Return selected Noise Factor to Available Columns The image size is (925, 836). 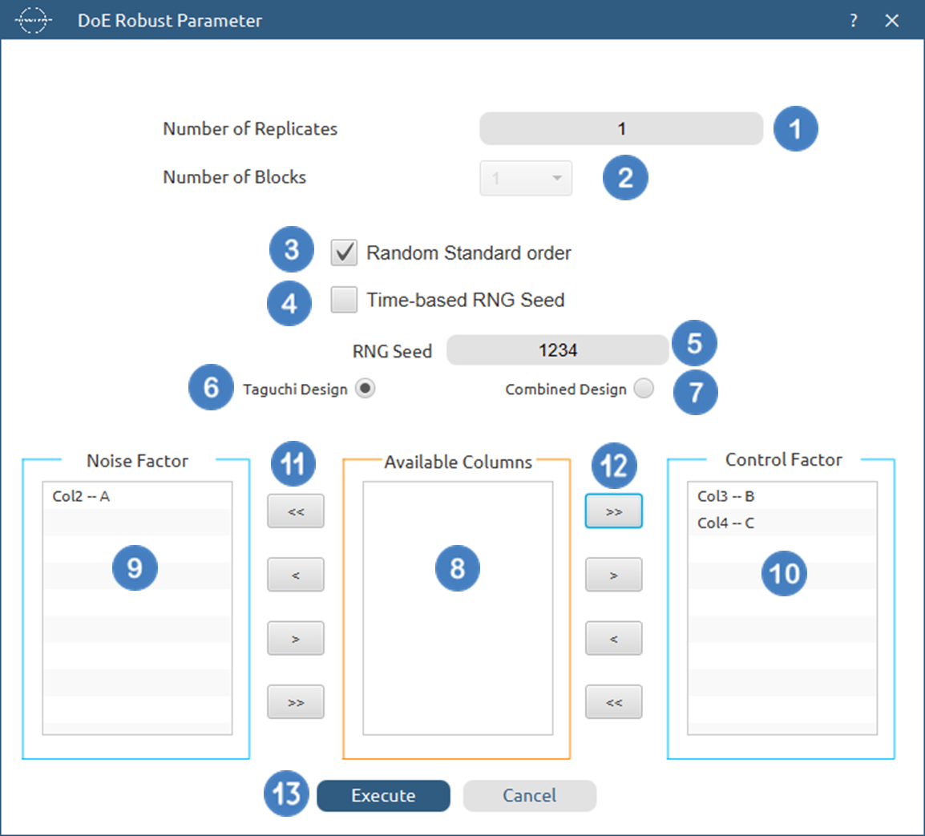coord(296,639)
